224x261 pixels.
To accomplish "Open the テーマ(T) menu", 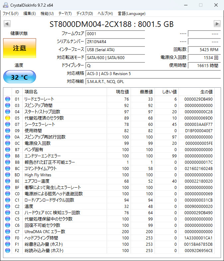I will (65, 14).
